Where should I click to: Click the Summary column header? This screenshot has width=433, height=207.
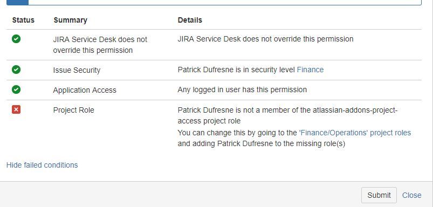[71, 20]
